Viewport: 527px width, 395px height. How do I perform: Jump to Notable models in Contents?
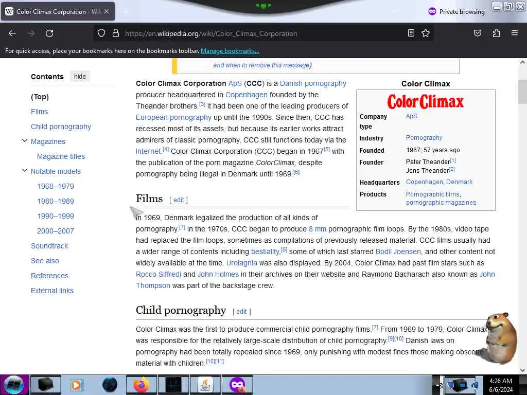point(56,171)
